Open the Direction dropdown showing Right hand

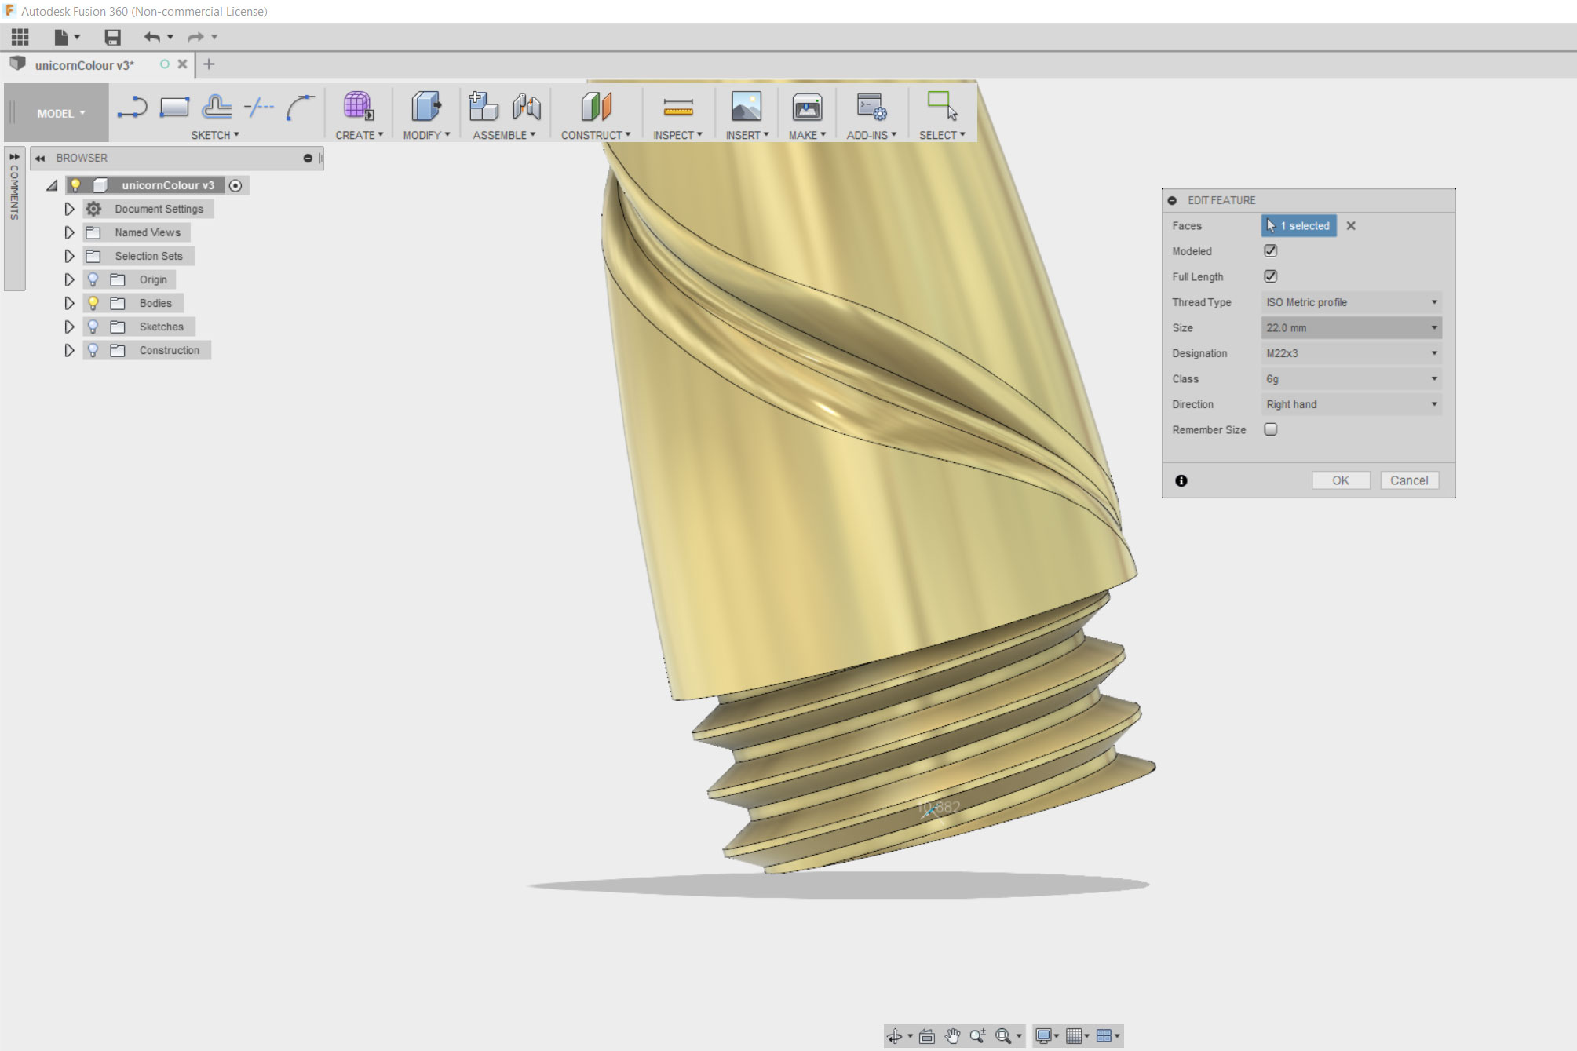[1351, 404]
